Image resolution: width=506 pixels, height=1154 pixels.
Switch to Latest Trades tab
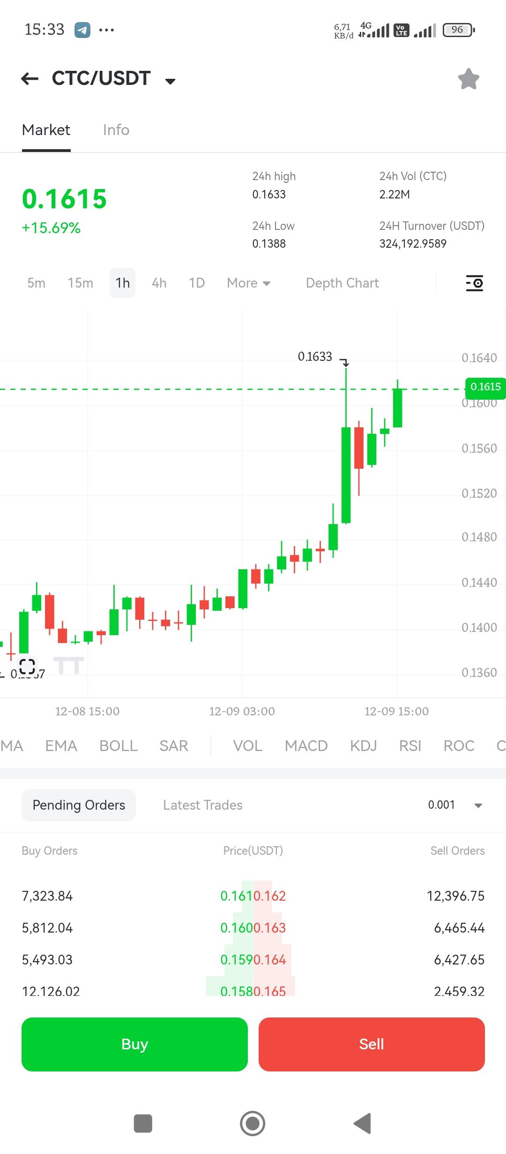click(x=203, y=805)
